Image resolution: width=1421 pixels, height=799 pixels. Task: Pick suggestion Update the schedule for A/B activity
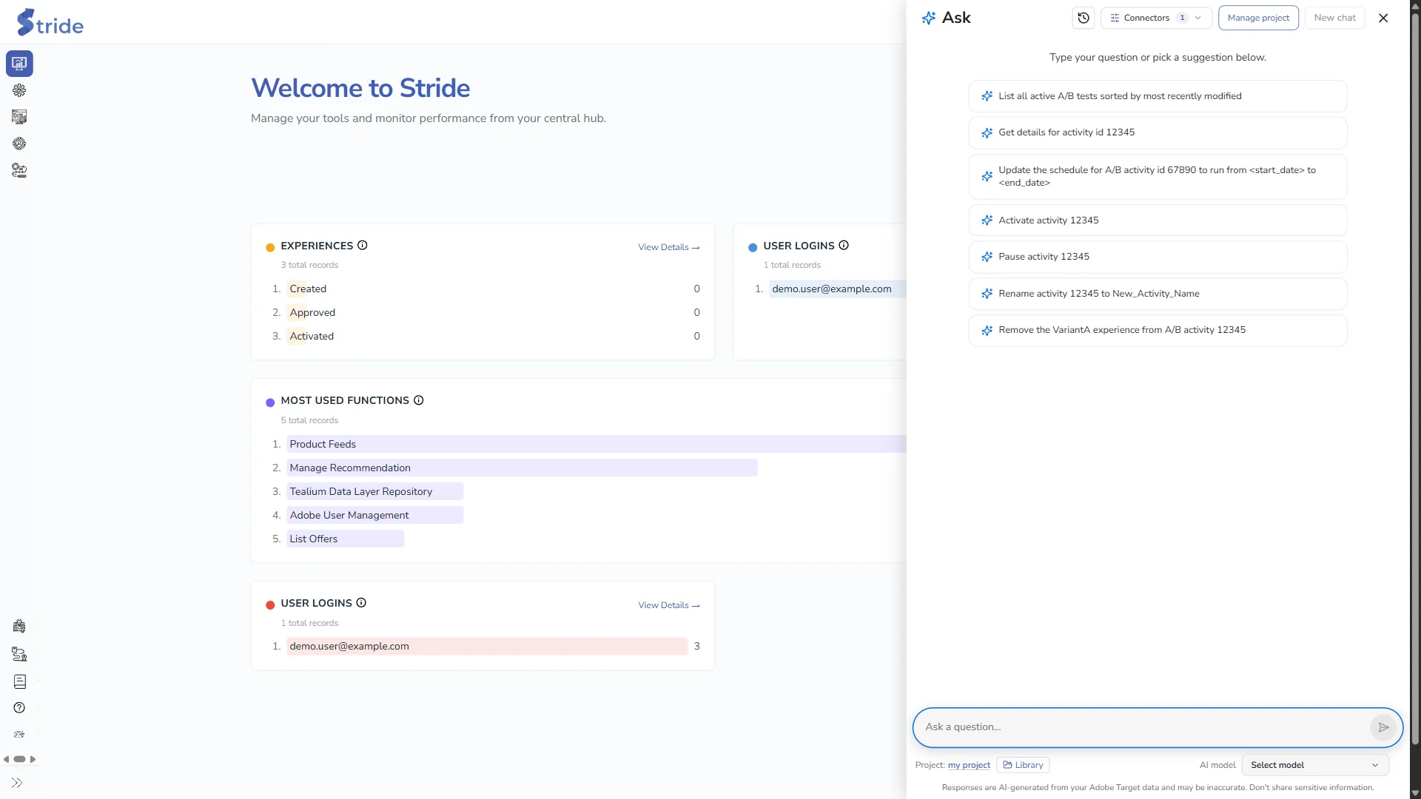point(1158,176)
